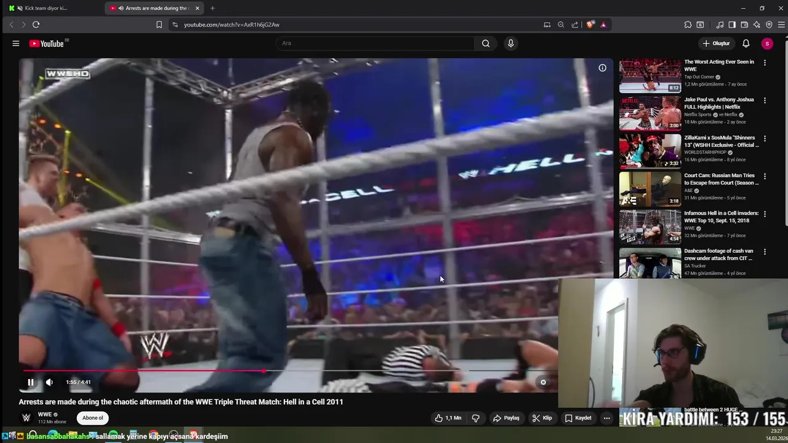Create a clip with the Klip button

(x=542, y=418)
